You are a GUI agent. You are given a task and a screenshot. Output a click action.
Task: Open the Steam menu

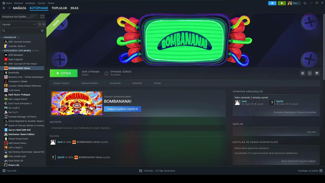7,3
